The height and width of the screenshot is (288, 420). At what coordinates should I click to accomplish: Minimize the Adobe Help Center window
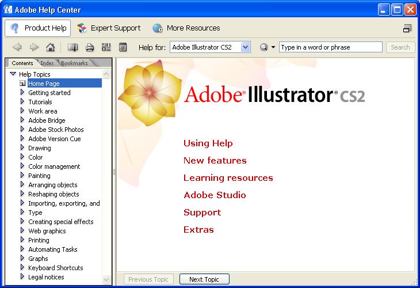click(384, 10)
